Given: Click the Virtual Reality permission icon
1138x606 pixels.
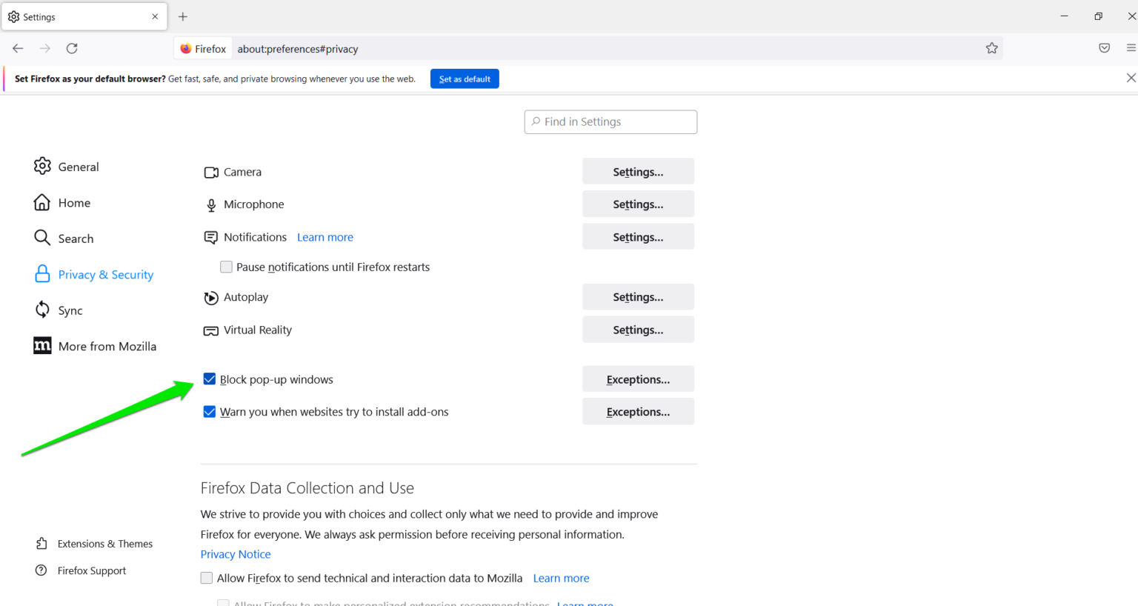Looking at the screenshot, I should 211,330.
